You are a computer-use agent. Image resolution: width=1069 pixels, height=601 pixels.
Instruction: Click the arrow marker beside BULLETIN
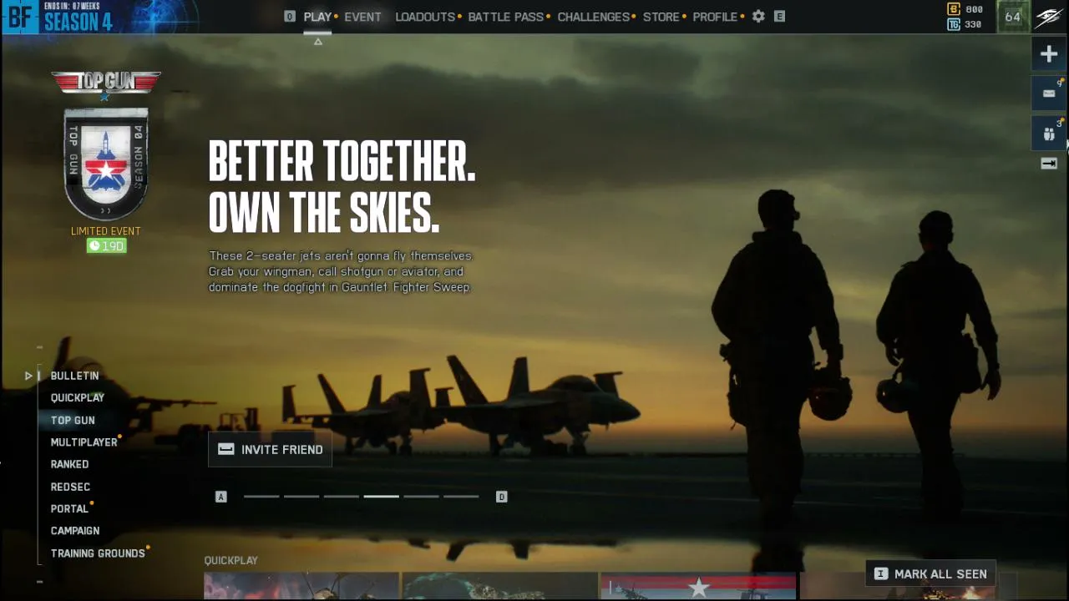coord(28,376)
